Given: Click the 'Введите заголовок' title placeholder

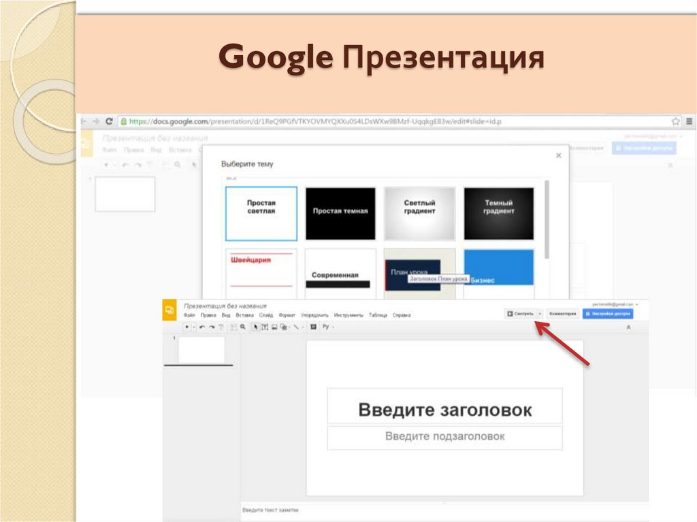Looking at the screenshot, I should [x=445, y=406].
